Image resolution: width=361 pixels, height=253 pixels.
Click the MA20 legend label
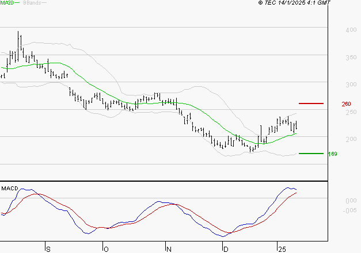tap(7, 3)
